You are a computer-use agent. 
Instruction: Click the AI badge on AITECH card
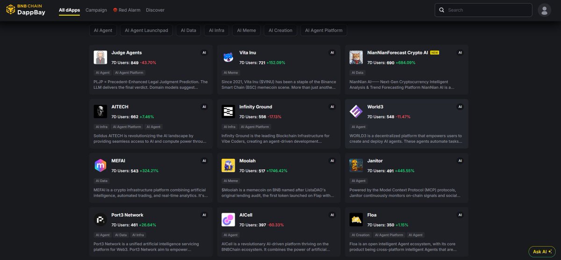coord(204,107)
